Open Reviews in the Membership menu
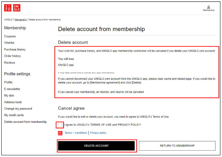Screen dimensions: 222x157 [10, 63]
